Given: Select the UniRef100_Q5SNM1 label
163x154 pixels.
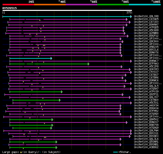Looking at the screenshot, I should click(x=146, y=142).
